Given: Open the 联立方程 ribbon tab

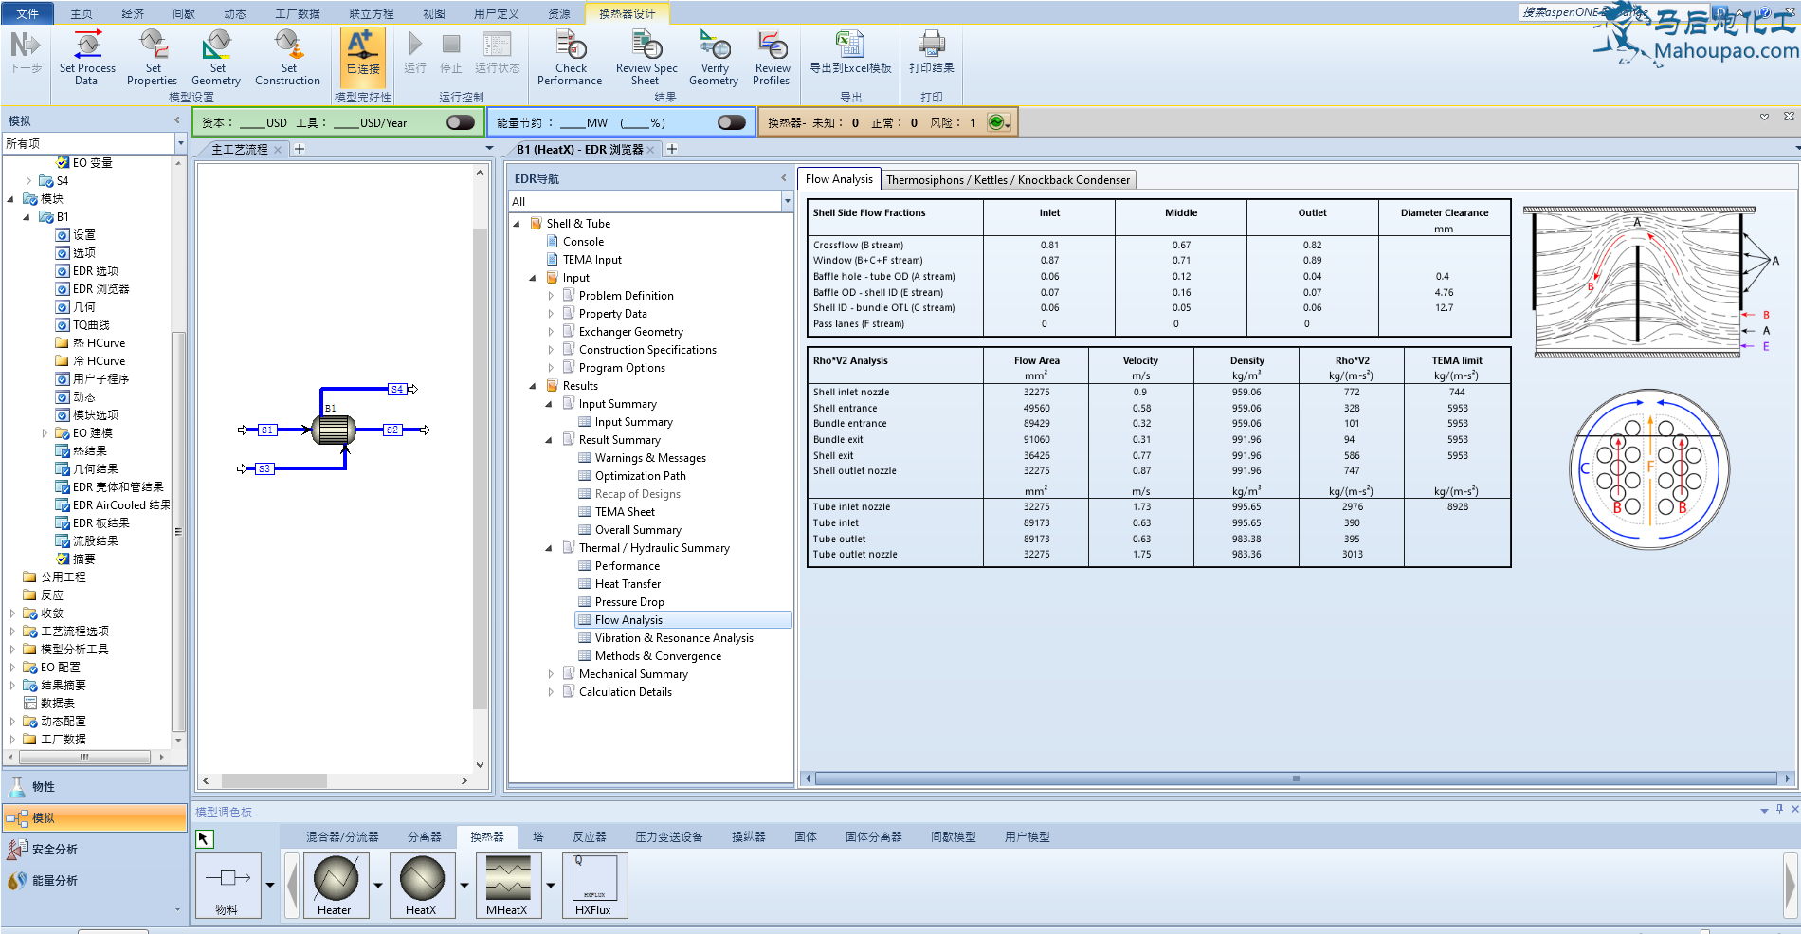Looking at the screenshot, I should (372, 13).
